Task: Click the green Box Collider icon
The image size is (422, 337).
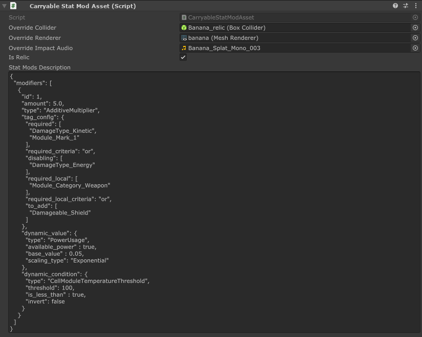Action: point(184,28)
